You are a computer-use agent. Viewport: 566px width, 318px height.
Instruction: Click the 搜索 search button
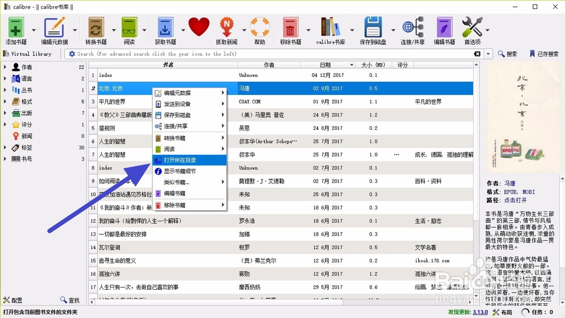507,54
